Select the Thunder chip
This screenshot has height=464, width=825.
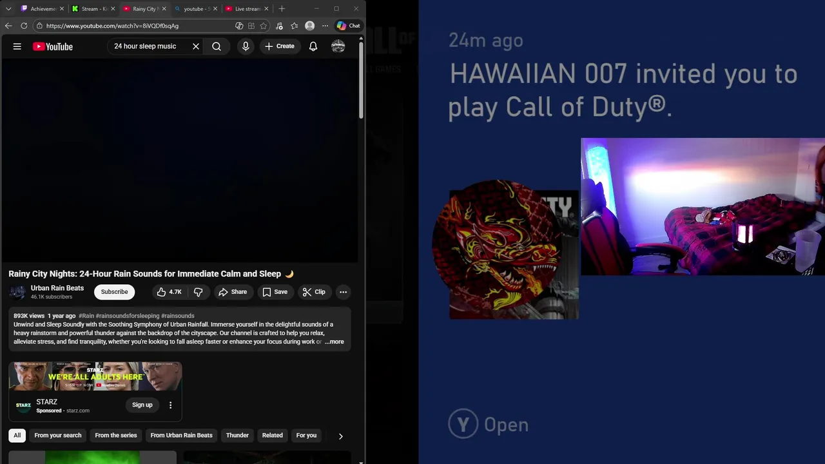(x=237, y=436)
